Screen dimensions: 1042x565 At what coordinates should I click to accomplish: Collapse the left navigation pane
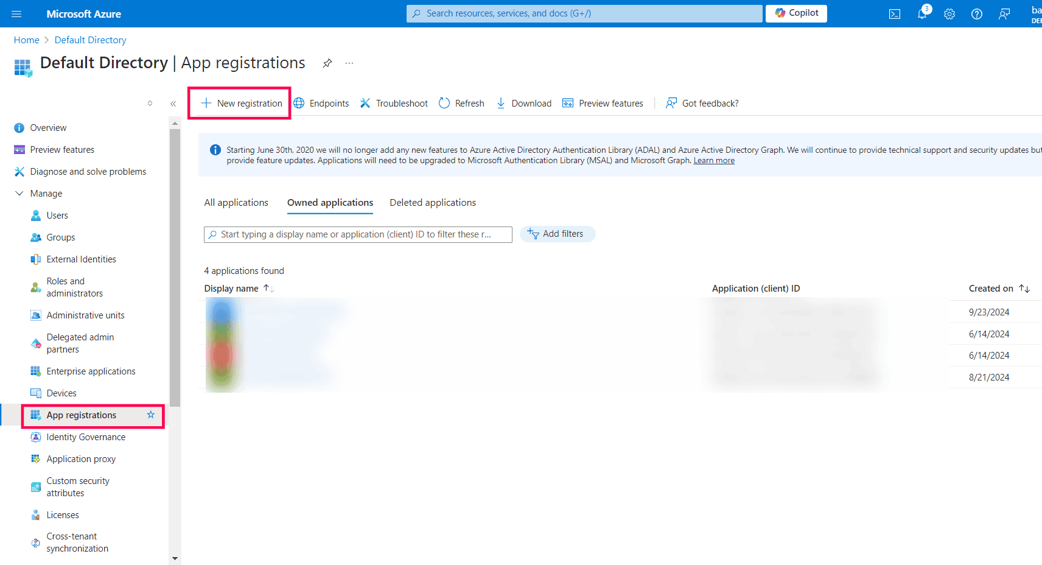173,104
